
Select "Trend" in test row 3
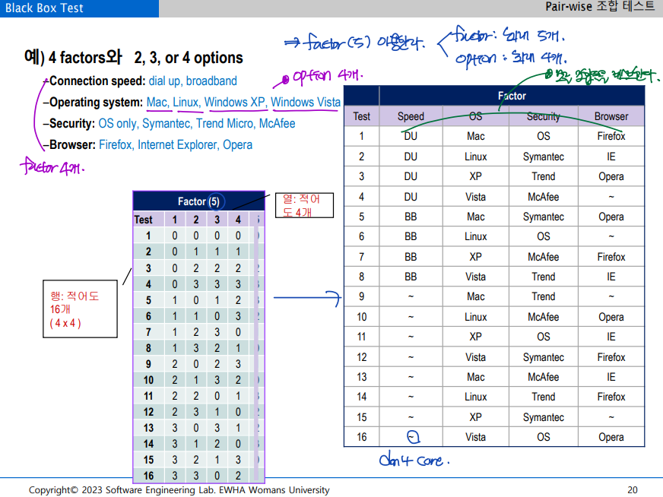[x=544, y=176]
